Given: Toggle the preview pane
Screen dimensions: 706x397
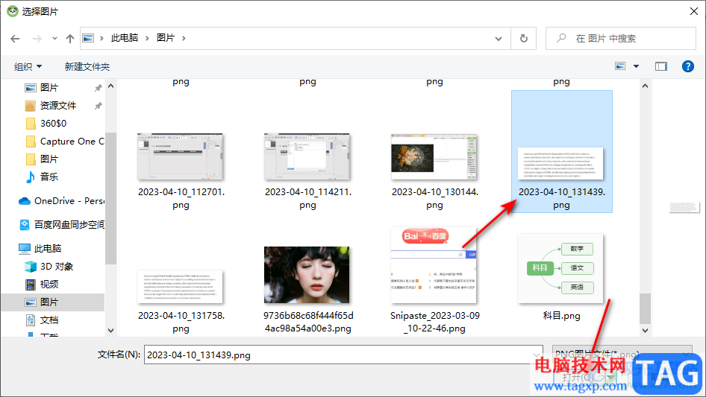Looking at the screenshot, I should click(x=661, y=66).
